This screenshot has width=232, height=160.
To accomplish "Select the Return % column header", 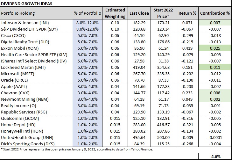I will click(188, 13).
